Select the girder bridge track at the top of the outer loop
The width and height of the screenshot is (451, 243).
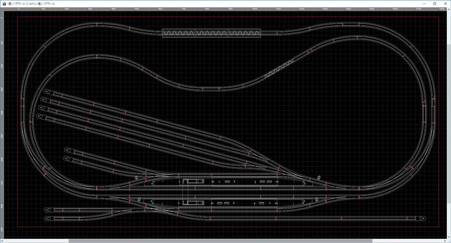pos(212,33)
